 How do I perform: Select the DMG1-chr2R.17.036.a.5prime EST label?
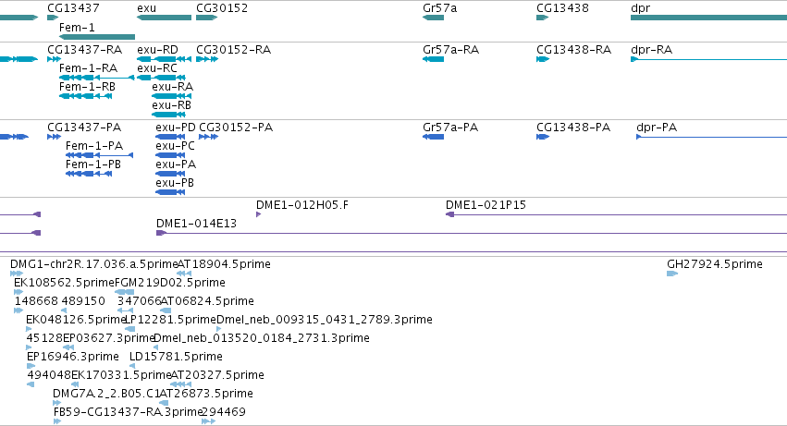point(93,264)
